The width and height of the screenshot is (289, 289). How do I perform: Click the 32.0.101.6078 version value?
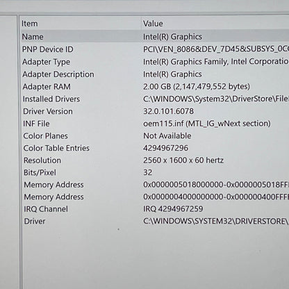click(x=168, y=111)
